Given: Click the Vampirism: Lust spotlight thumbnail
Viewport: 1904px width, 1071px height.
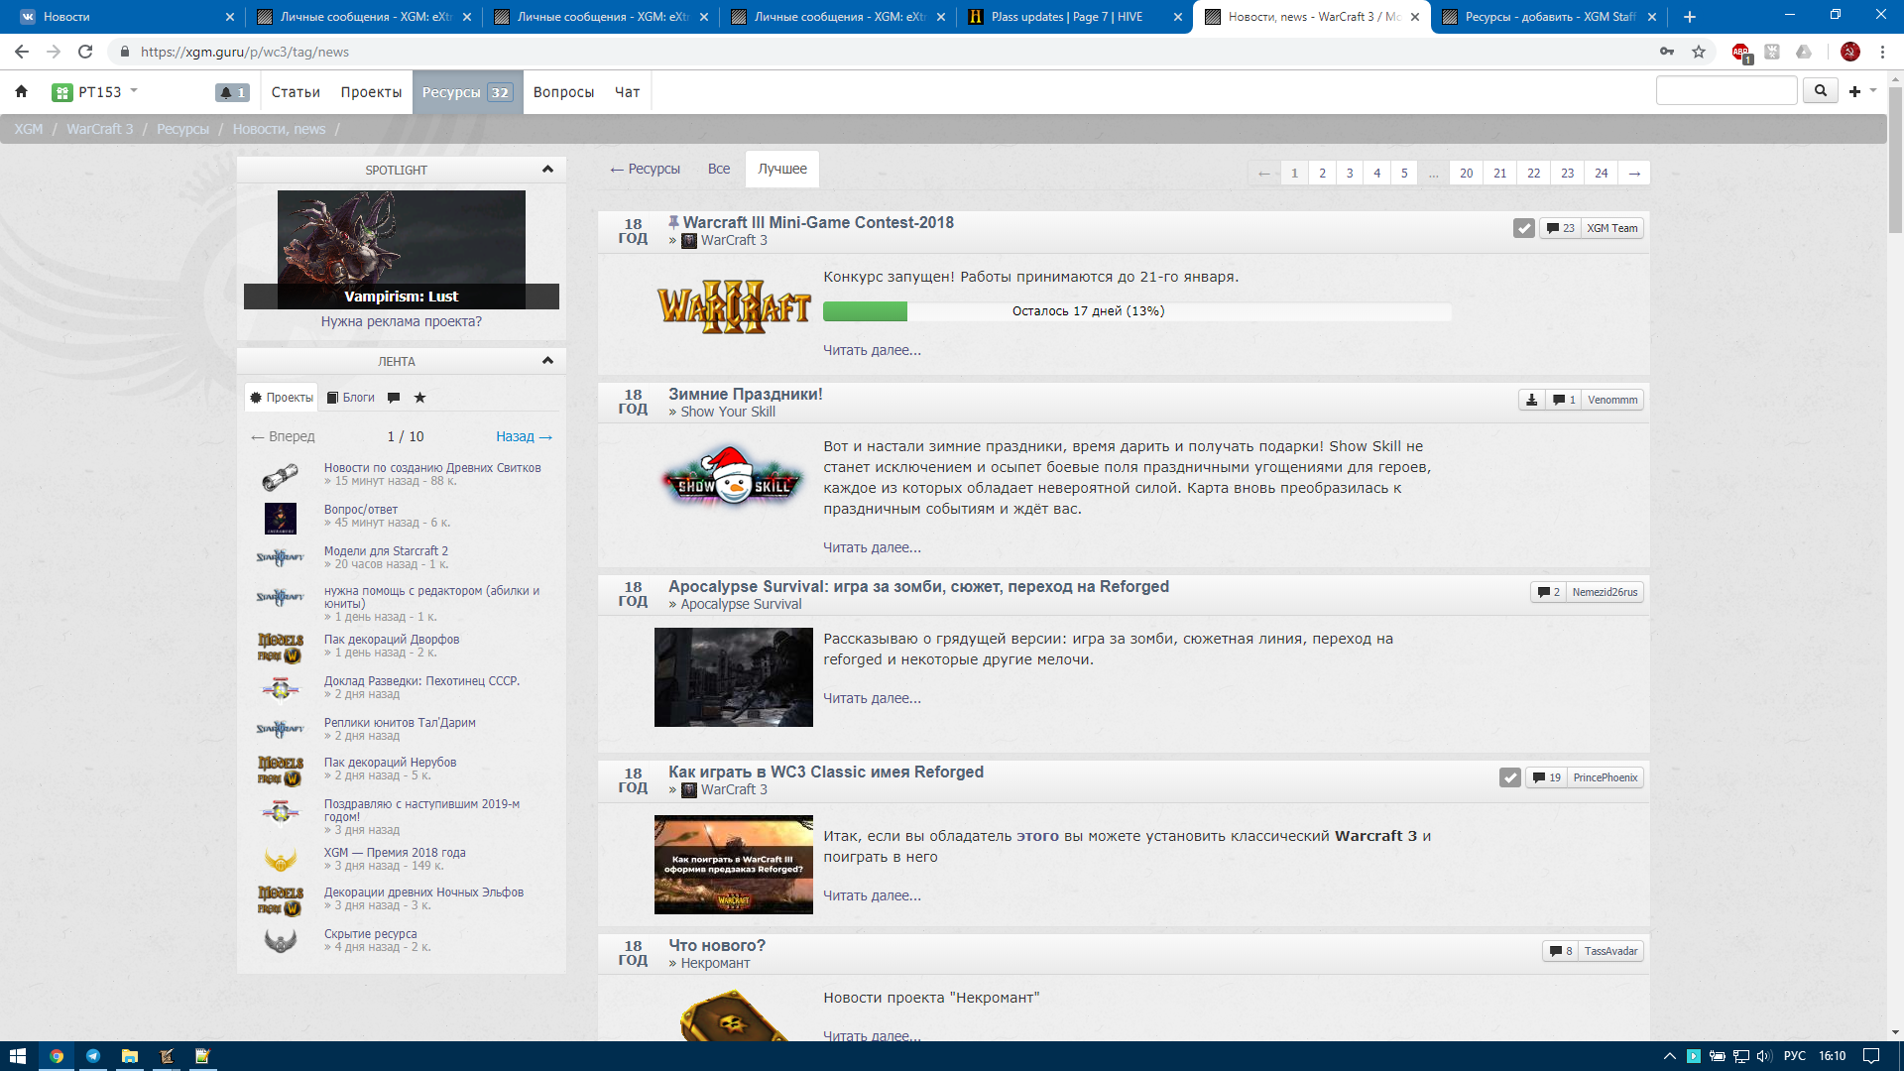Looking at the screenshot, I should point(402,248).
